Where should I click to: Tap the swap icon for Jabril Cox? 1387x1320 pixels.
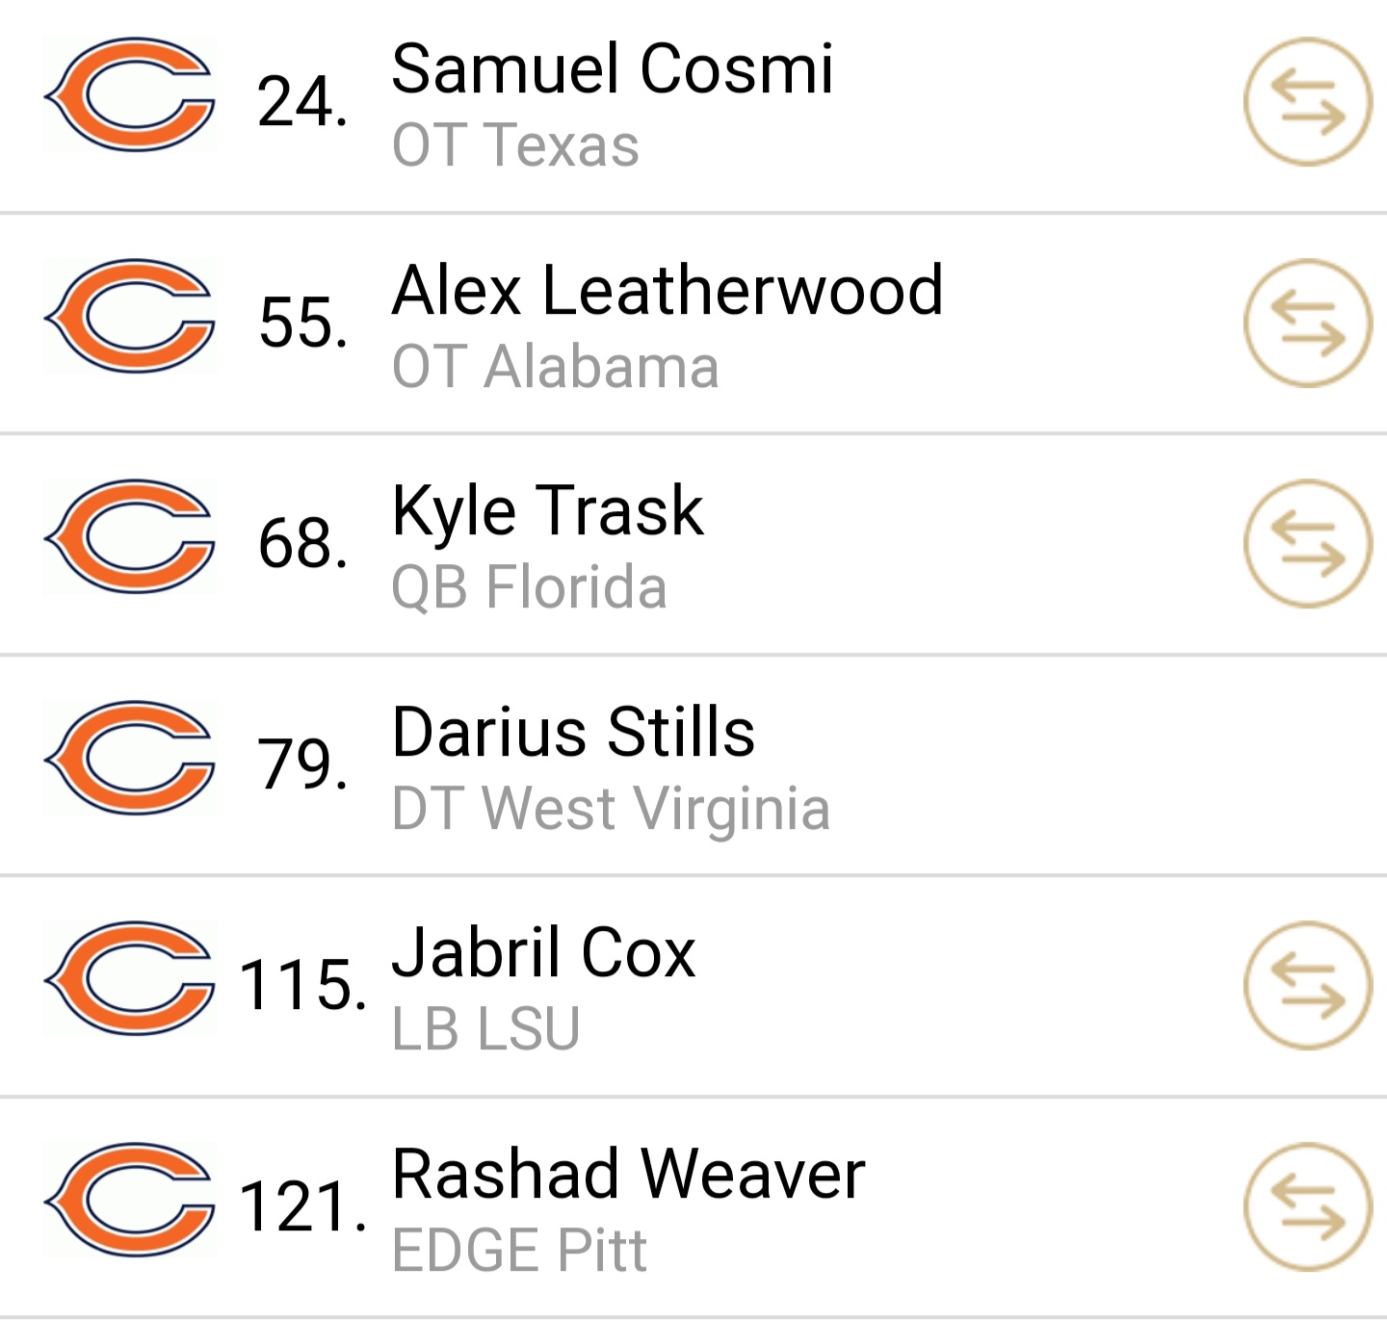pyautogui.click(x=1307, y=985)
